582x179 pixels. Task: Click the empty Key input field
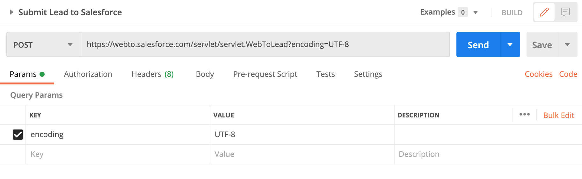pyautogui.click(x=118, y=154)
